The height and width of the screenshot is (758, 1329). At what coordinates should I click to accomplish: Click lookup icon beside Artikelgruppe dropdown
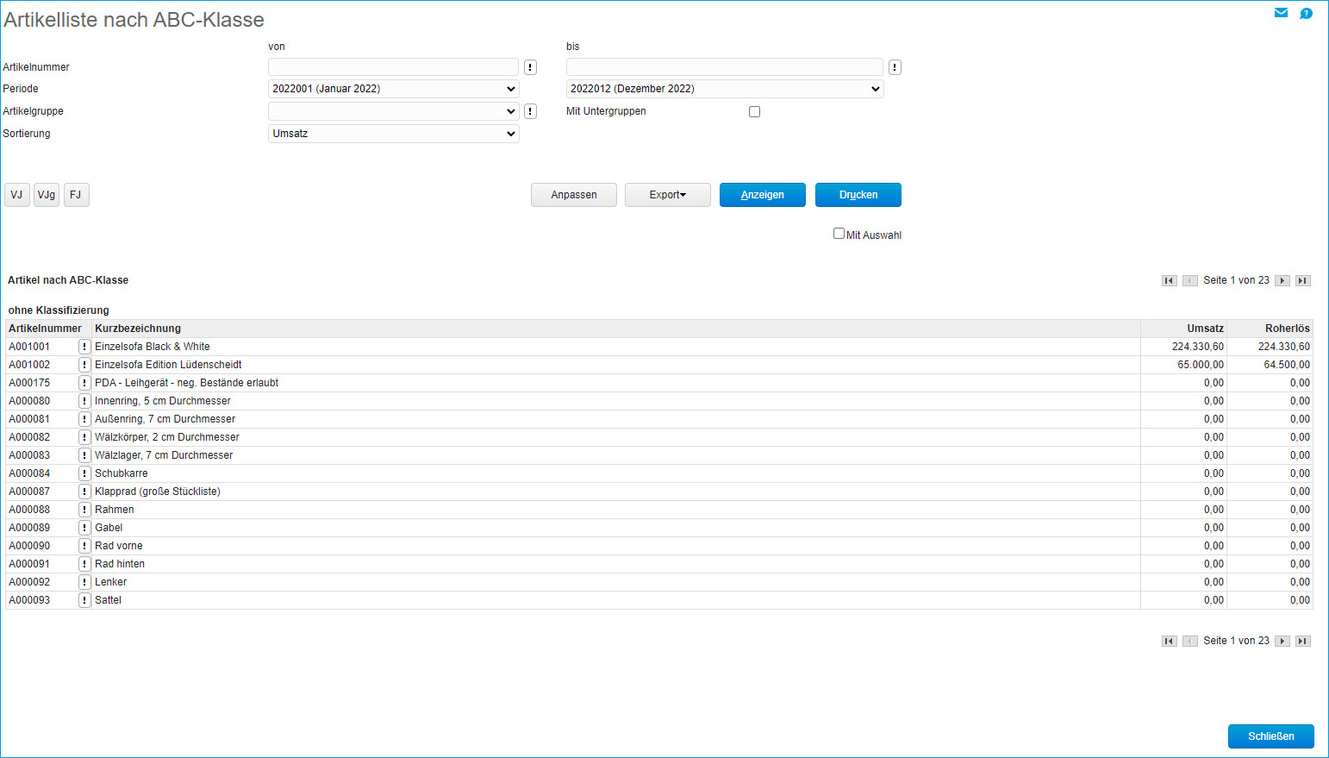coord(530,111)
